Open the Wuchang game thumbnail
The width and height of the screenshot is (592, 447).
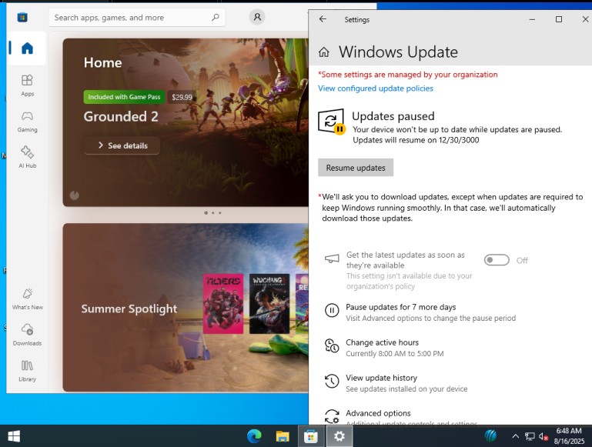coord(269,304)
